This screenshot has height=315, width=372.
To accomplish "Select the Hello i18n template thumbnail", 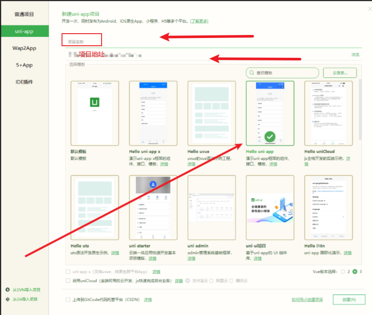I will tap(329, 208).
